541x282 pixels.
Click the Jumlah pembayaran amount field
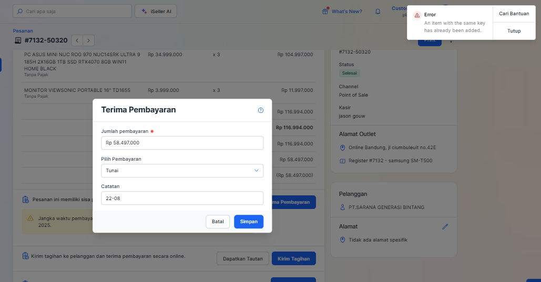pyautogui.click(x=182, y=143)
